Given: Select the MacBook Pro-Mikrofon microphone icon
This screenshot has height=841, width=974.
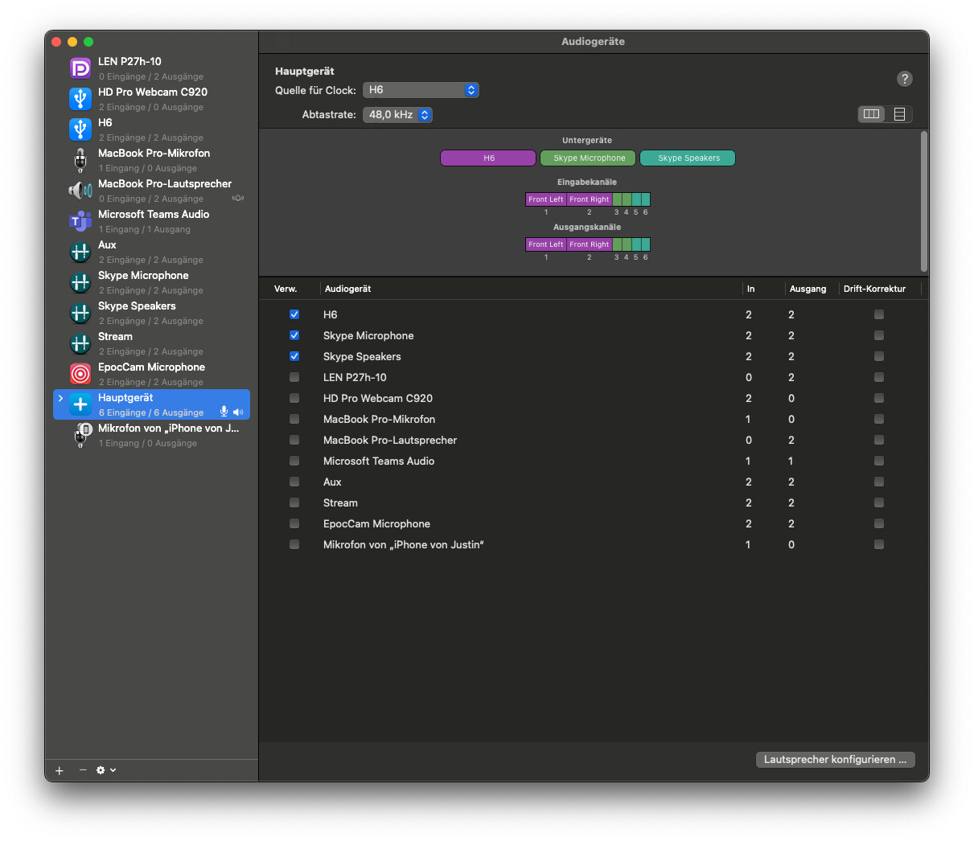Looking at the screenshot, I should (80, 160).
